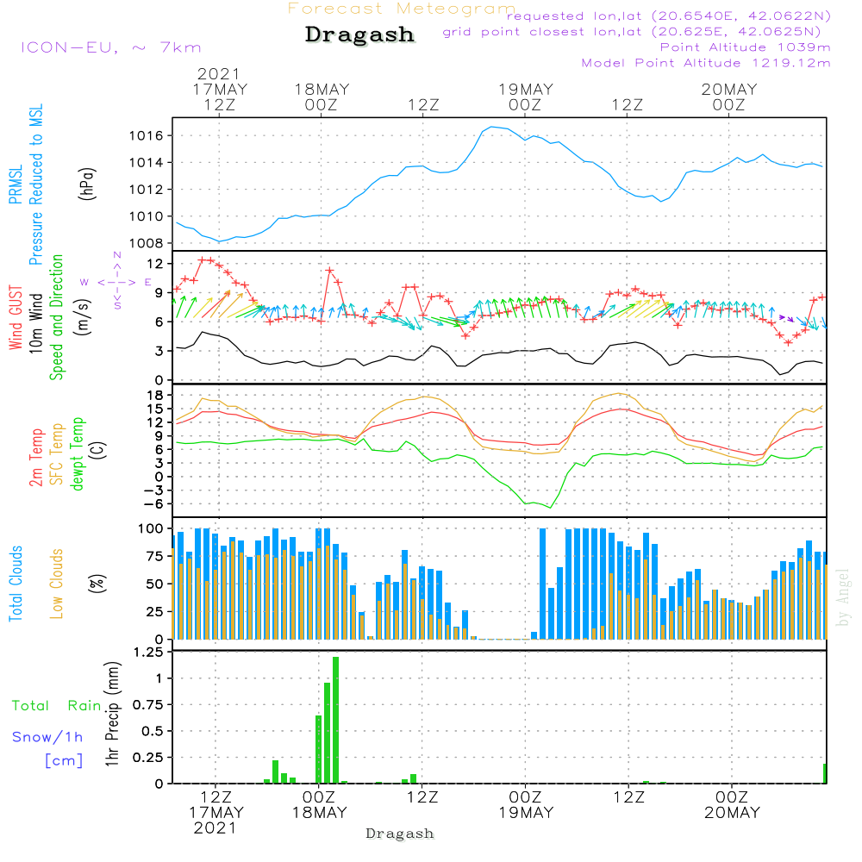
Task: Click the Total Rain legend label
Action: (x=56, y=706)
